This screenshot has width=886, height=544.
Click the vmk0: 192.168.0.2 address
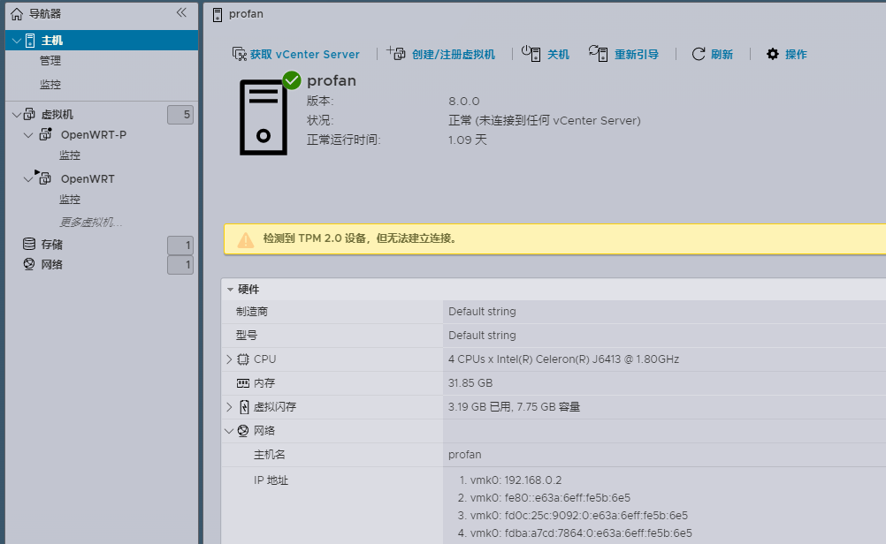click(516, 480)
